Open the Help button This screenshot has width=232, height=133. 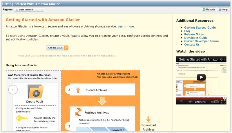click(x=223, y=10)
